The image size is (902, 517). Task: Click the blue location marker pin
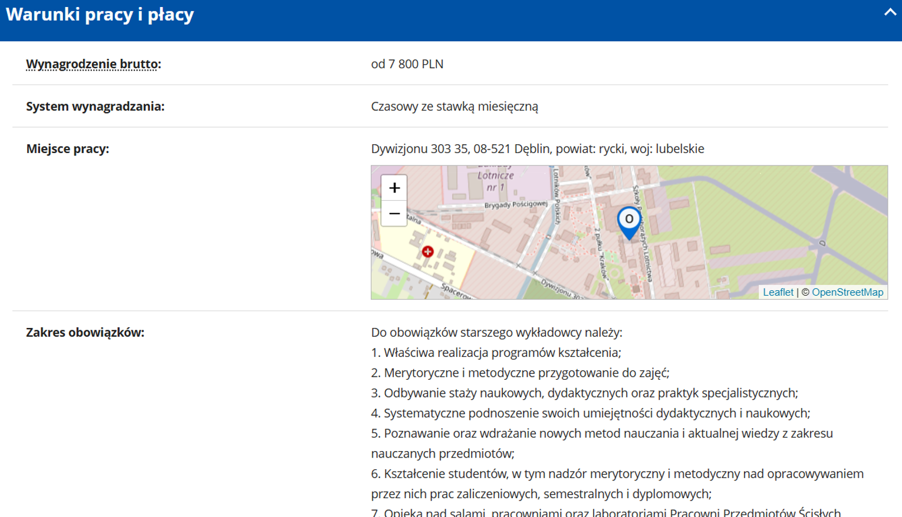[x=628, y=221]
